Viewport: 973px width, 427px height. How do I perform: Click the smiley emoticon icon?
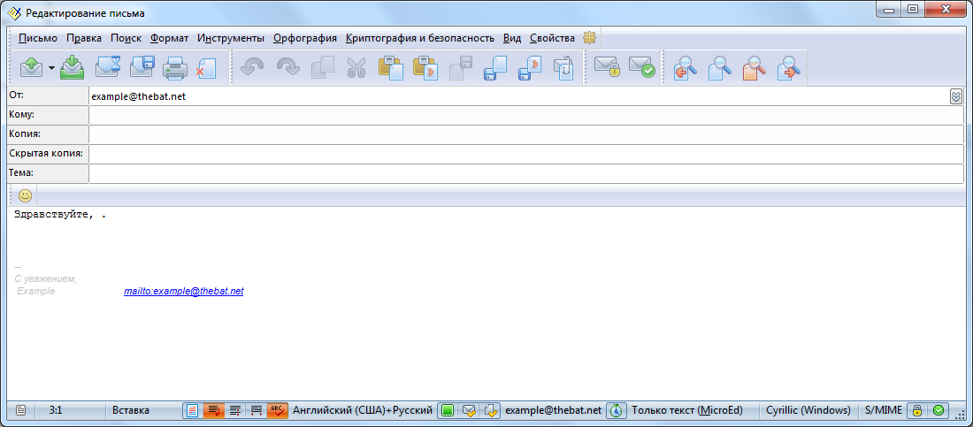(x=25, y=195)
